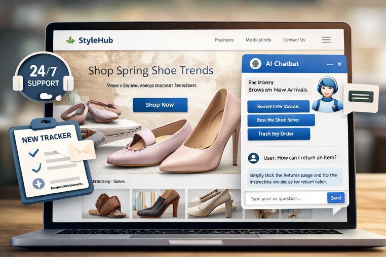
Task: Open chatbot more options ellipsis
Action: (330, 64)
